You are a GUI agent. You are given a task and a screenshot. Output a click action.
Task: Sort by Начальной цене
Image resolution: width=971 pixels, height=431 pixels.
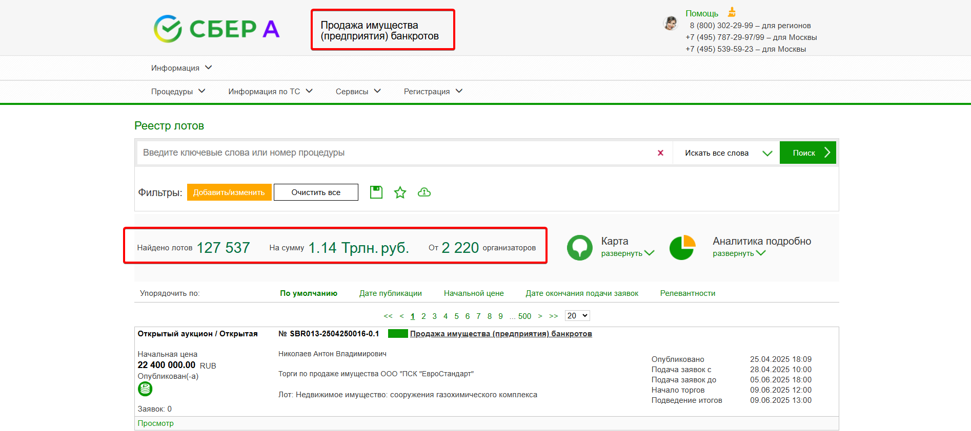point(474,293)
